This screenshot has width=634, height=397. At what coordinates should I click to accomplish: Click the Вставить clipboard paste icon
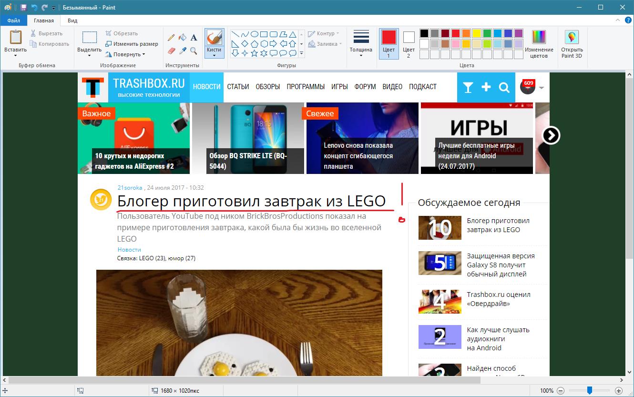click(16, 38)
